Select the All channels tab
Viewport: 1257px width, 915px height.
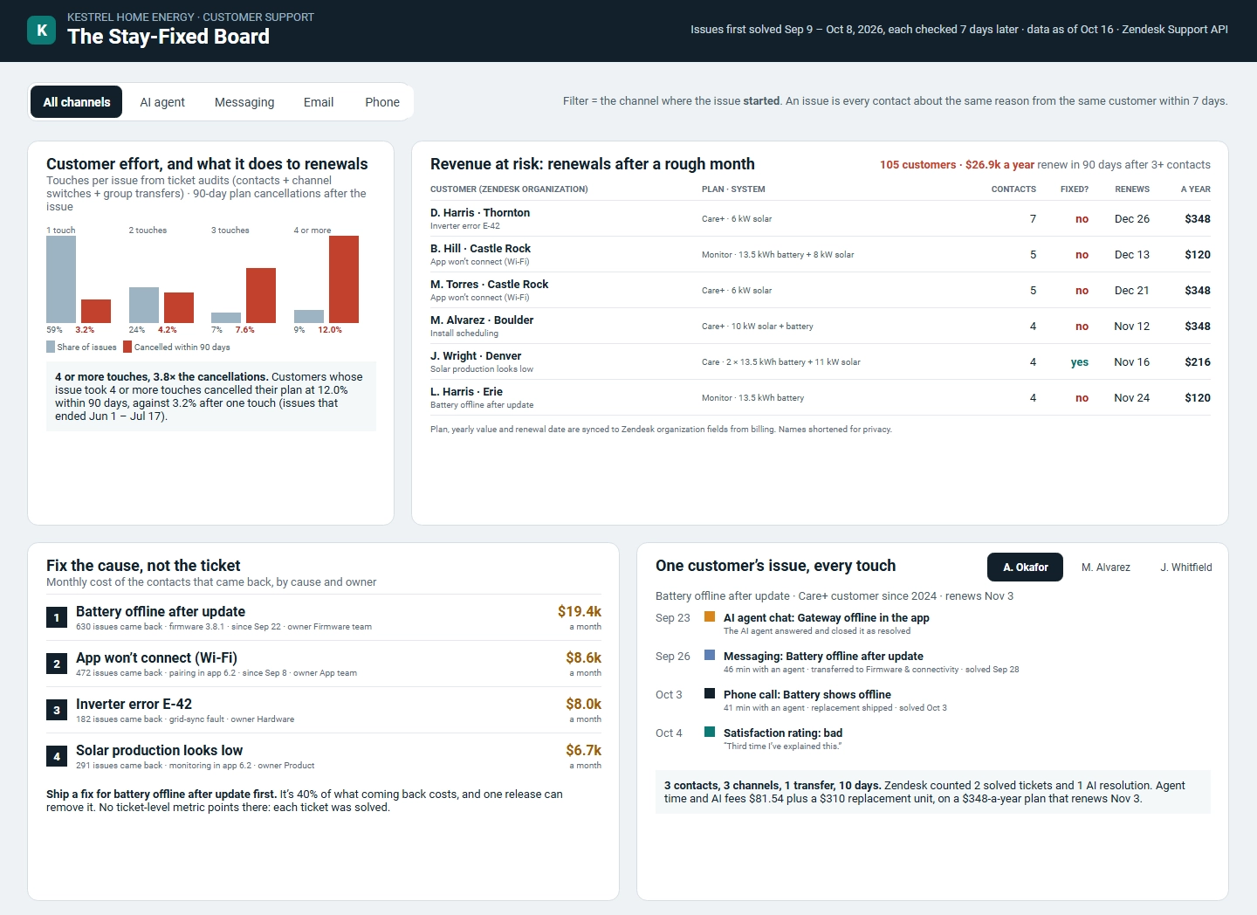(77, 102)
